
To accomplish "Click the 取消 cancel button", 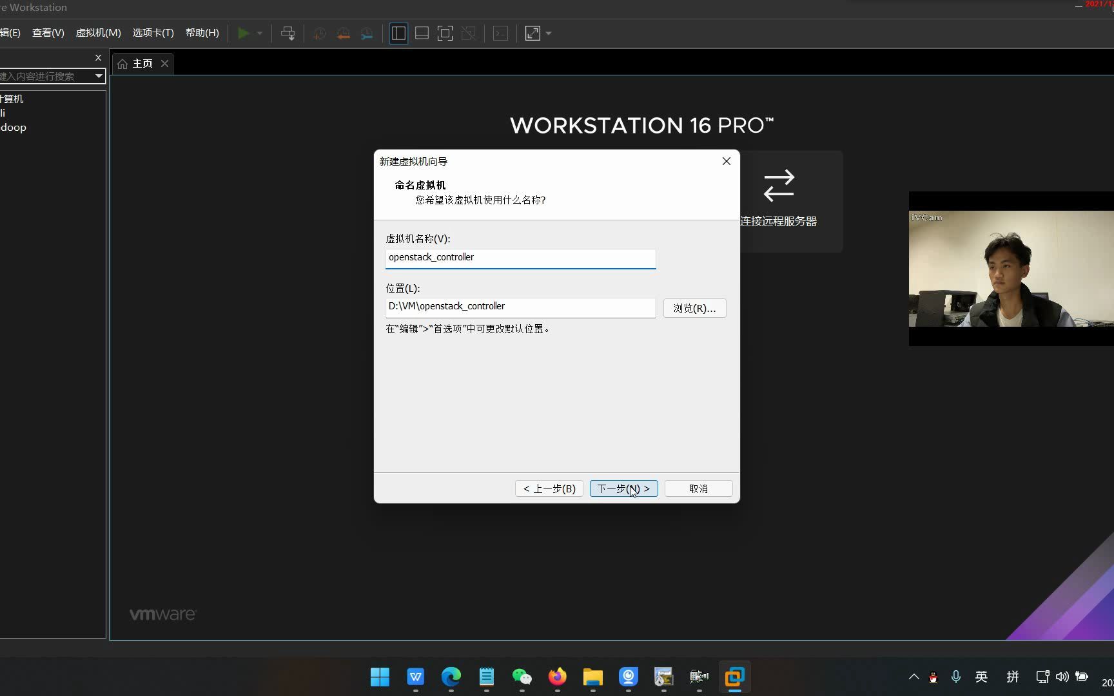I will click(x=698, y=488).
